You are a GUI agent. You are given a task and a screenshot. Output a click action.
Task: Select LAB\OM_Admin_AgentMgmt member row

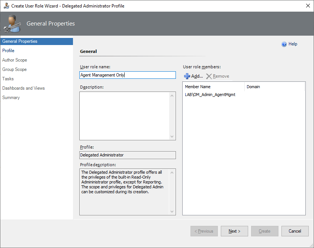pos(210,95)
